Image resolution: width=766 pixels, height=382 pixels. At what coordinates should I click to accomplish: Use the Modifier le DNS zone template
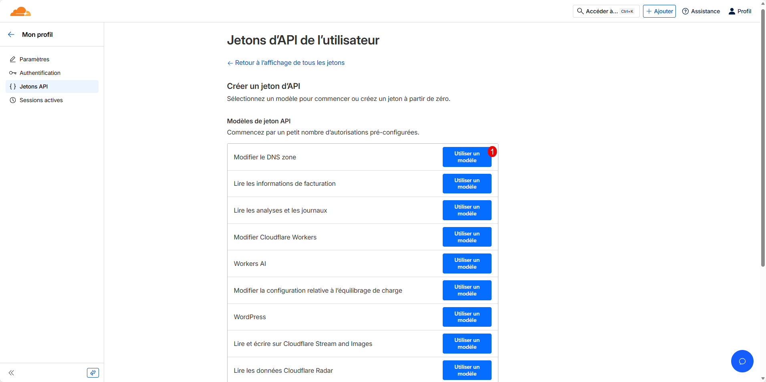click(x=467, y=157)
